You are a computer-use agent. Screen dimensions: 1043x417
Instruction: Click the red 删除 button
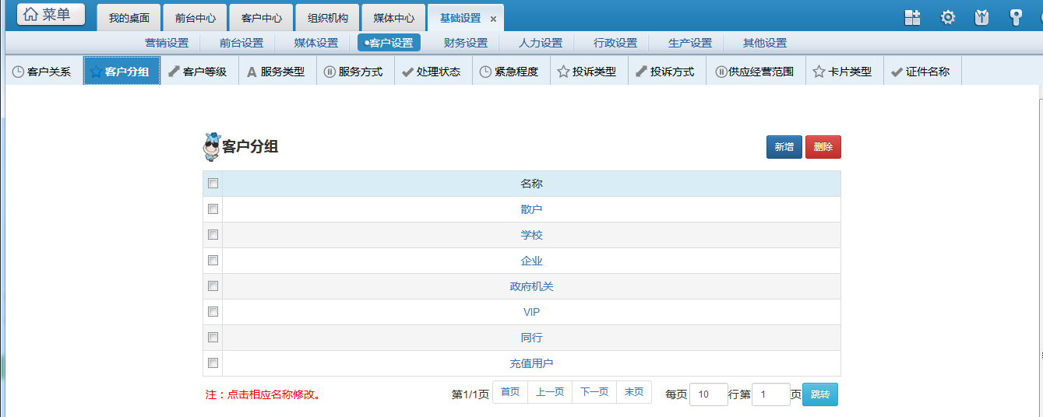(823, 147)
